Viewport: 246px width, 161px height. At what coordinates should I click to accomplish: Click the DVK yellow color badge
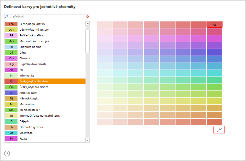(11, 30)
